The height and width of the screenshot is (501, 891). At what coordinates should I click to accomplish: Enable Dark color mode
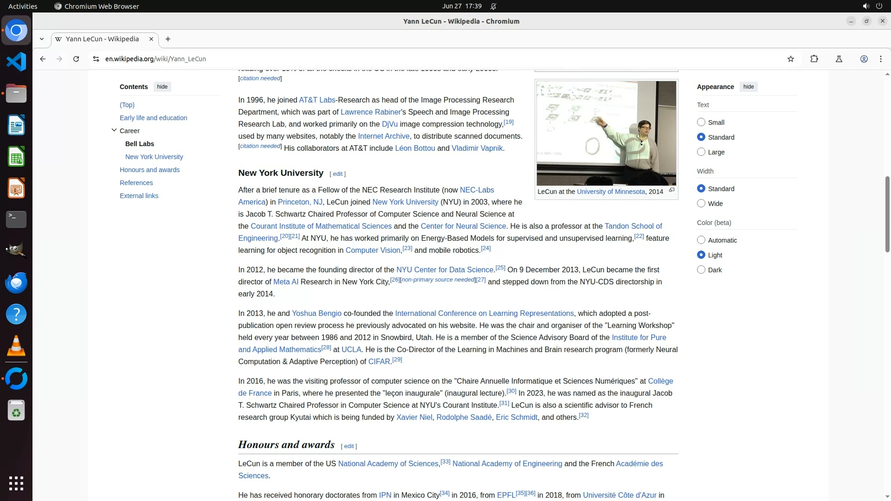[701, 270]
